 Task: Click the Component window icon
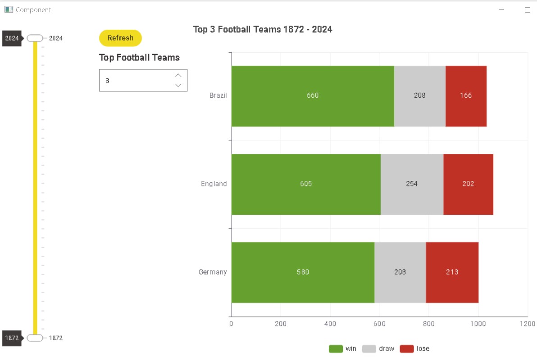[x=9, y=9]
